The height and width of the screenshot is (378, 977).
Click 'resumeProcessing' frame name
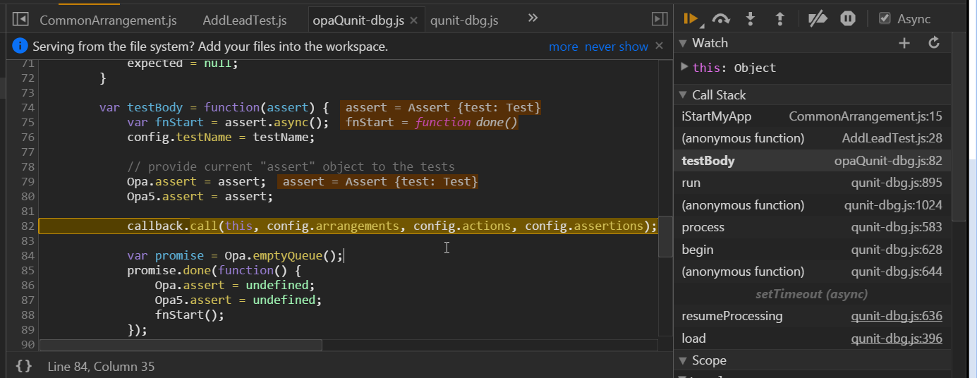point(732,316)
